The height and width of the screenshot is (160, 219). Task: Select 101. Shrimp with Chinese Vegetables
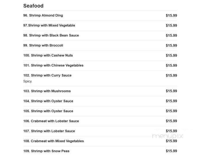53,66
